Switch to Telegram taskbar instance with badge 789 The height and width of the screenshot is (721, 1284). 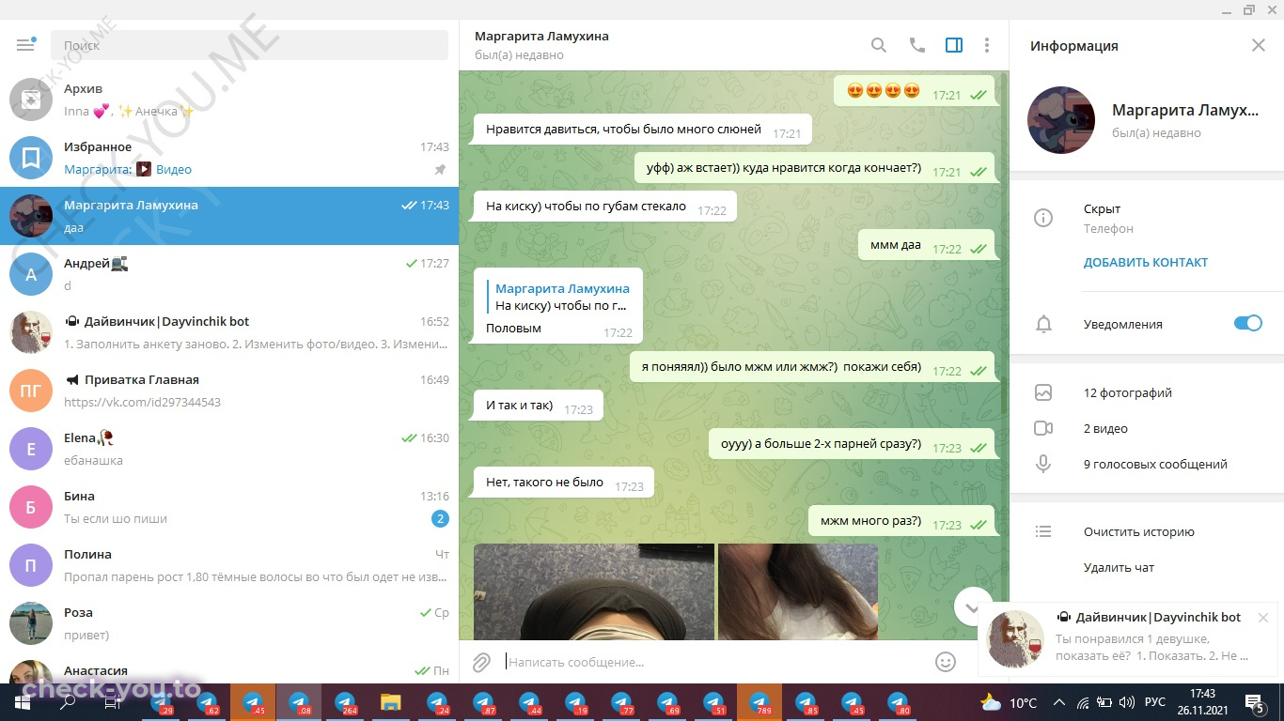tap(759, 703)
